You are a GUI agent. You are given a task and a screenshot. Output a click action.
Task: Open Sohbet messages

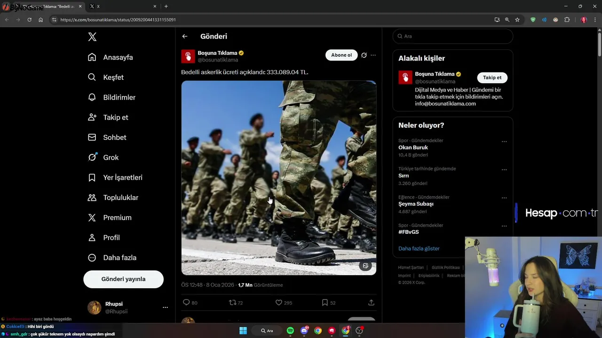(107, 138)
